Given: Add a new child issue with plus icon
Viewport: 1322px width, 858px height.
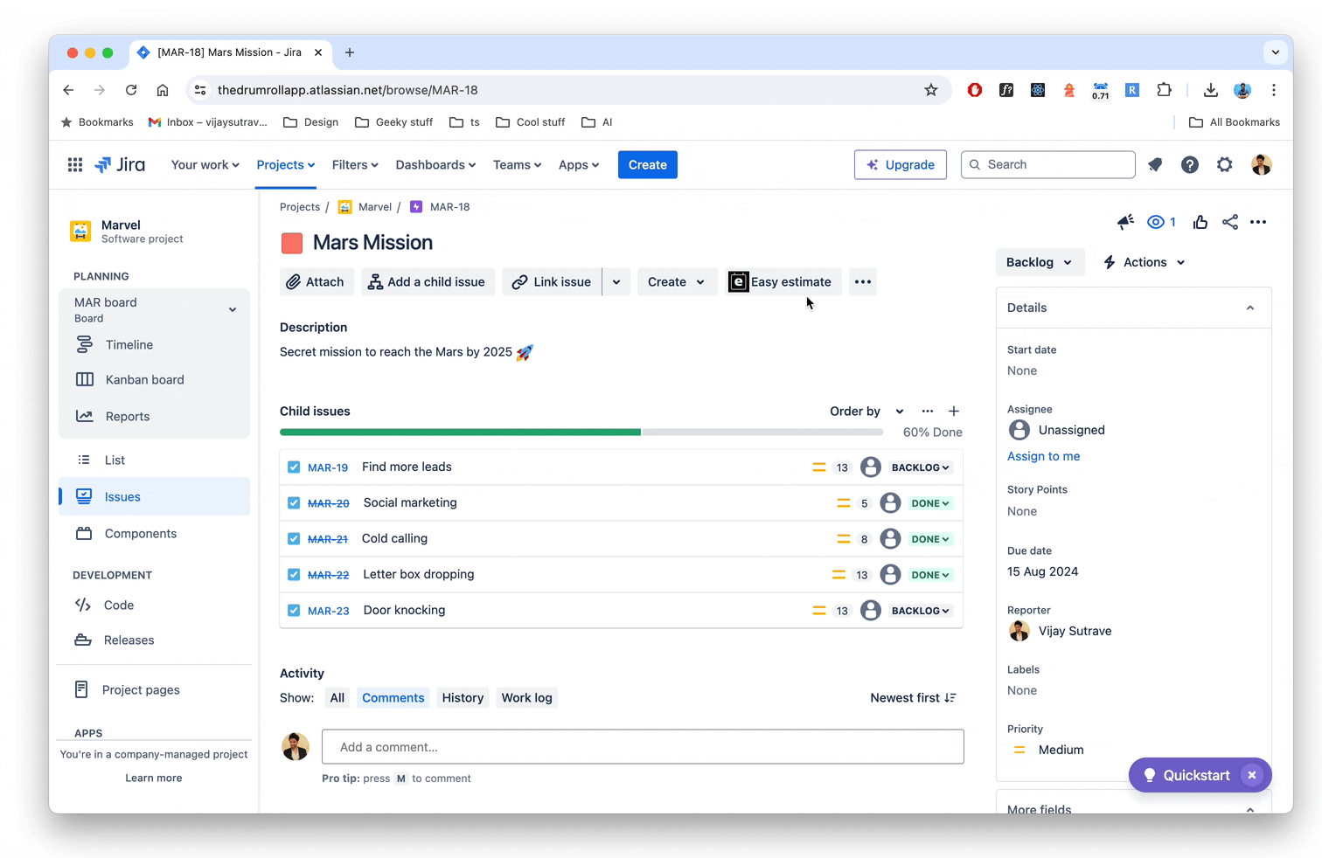Looking at the screenshot, I should tap(954, 411).
